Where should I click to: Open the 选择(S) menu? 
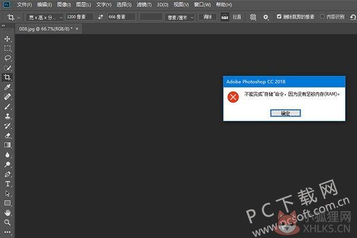coord(124,5)
